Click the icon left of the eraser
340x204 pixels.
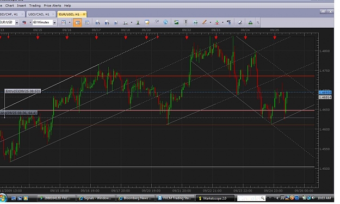tap(229, 22)
